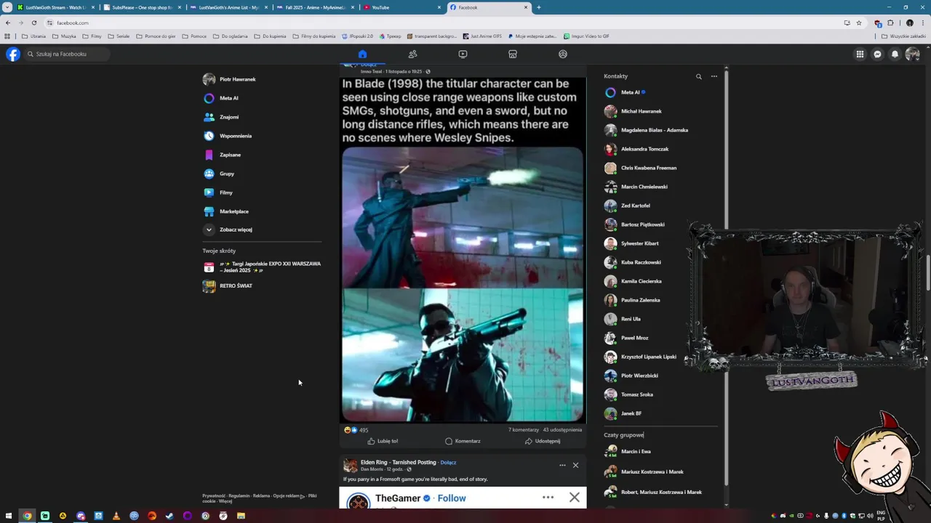Switch to Fall 2025 Anime MyAnimeList tab

coord(316,7)
